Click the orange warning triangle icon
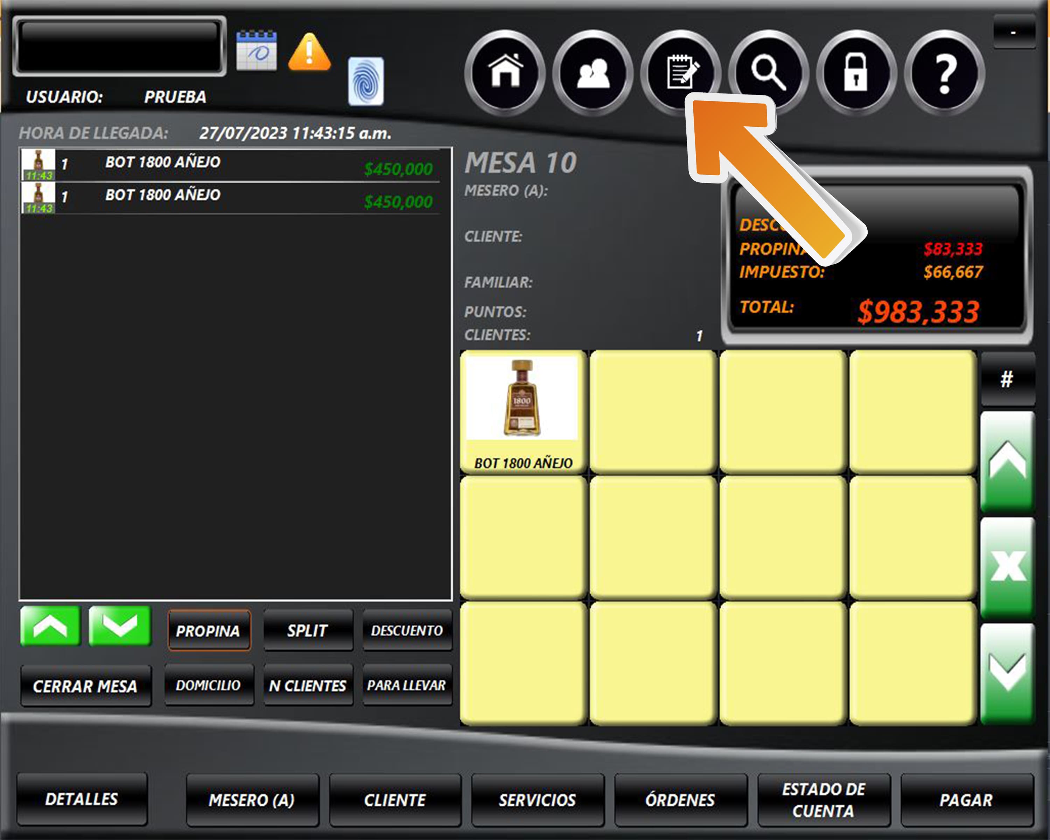The width and height of the screenshot is (1050, 840). pos(309,51)
